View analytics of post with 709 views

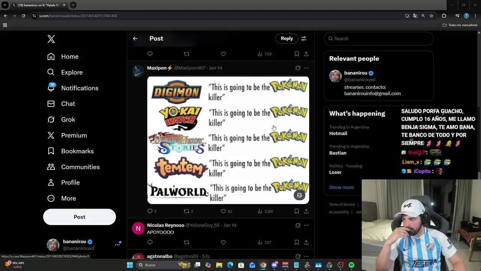click(x=265, y=54)
